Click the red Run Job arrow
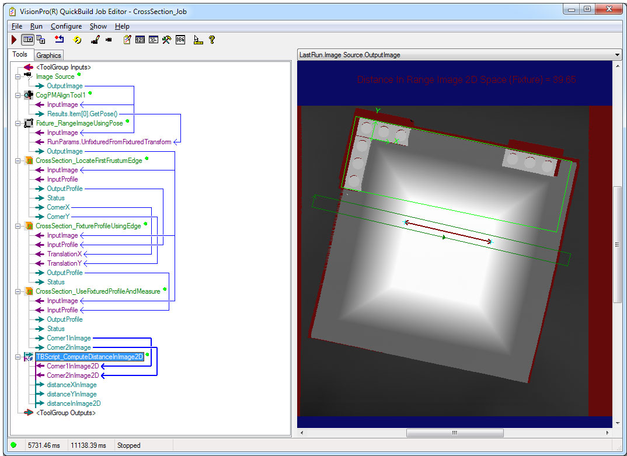Screen dimensions: 627x456 pyautogui.click(x=14, y=40)
